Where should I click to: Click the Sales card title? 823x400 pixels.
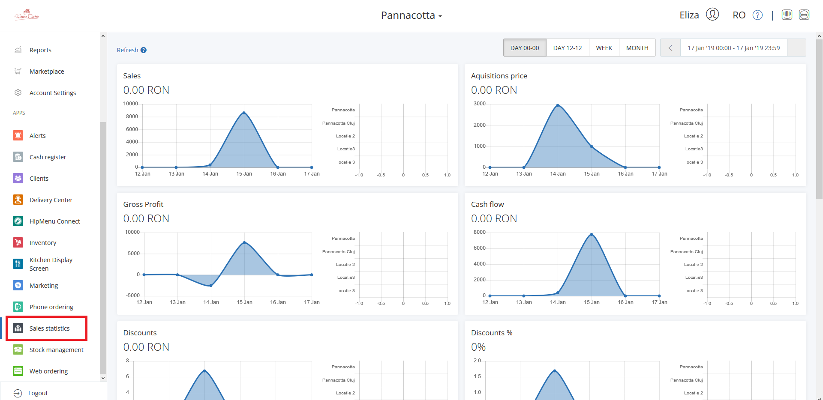coord(132,76)
